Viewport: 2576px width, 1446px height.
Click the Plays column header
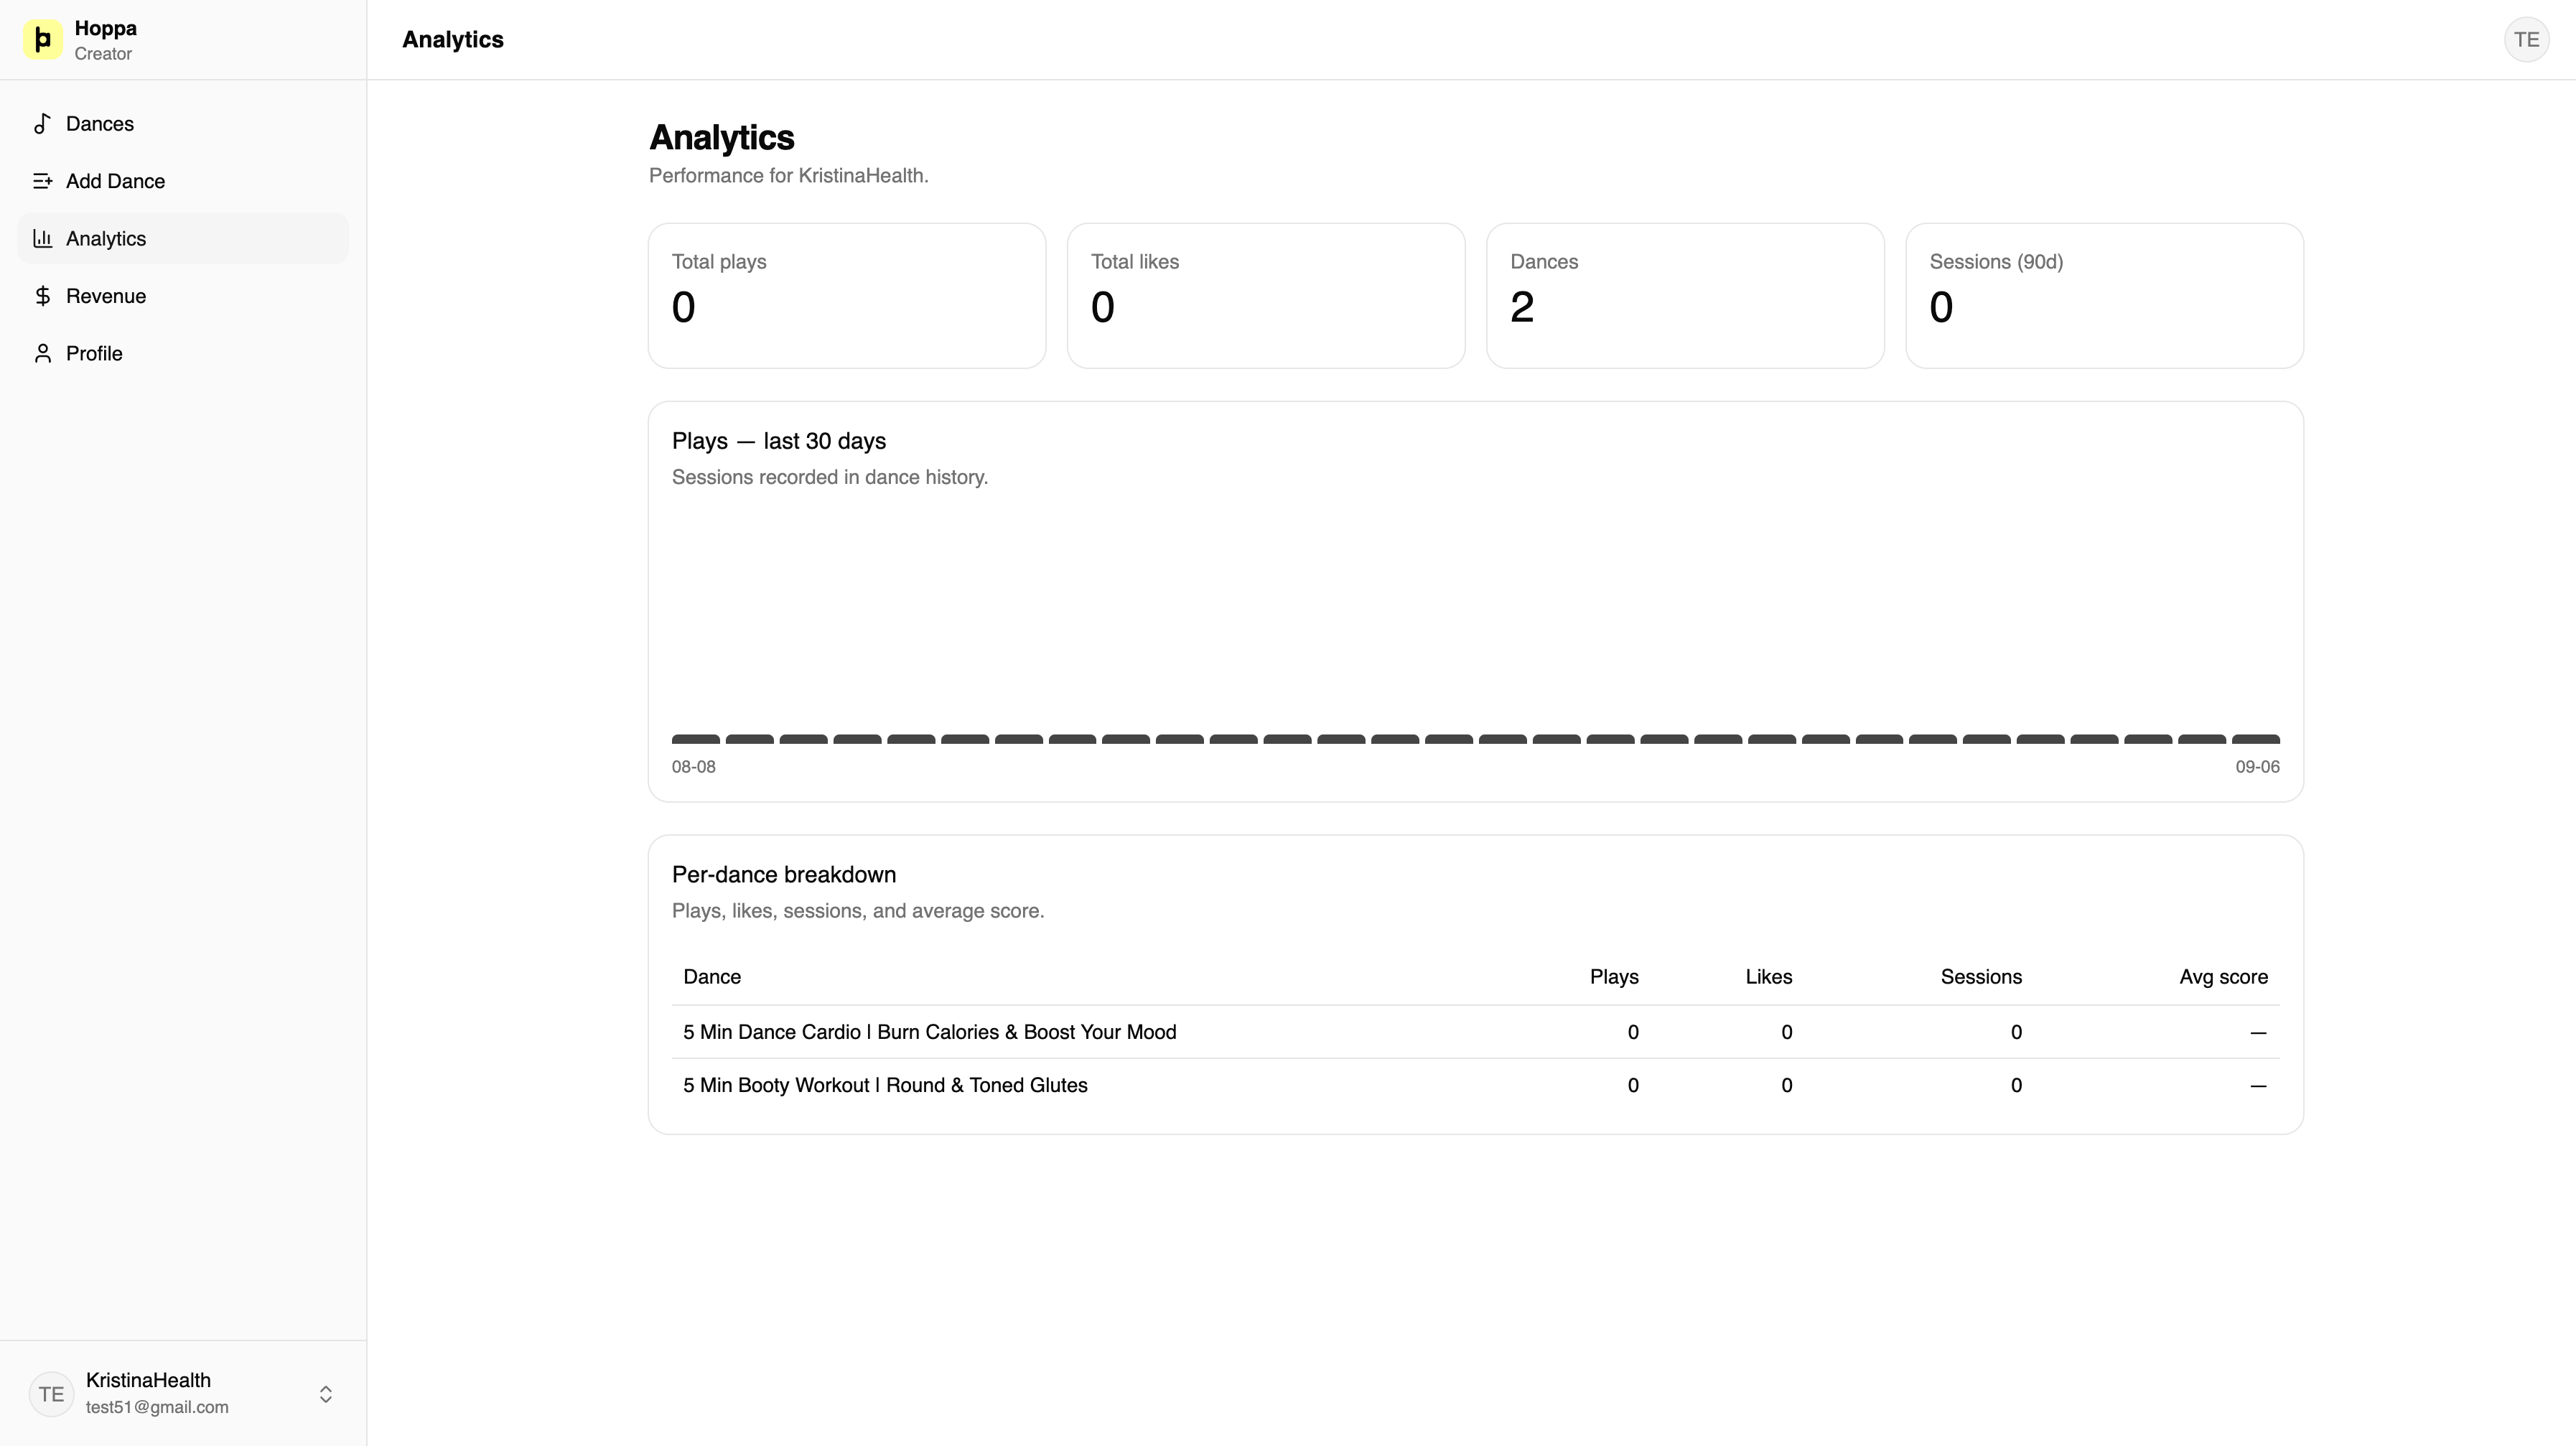coord(1614,977)
